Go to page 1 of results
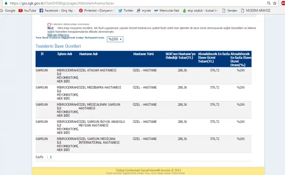 point(51,157)
